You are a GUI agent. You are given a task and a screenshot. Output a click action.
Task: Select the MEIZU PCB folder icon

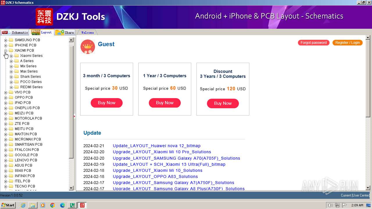[x=11, y=113]
